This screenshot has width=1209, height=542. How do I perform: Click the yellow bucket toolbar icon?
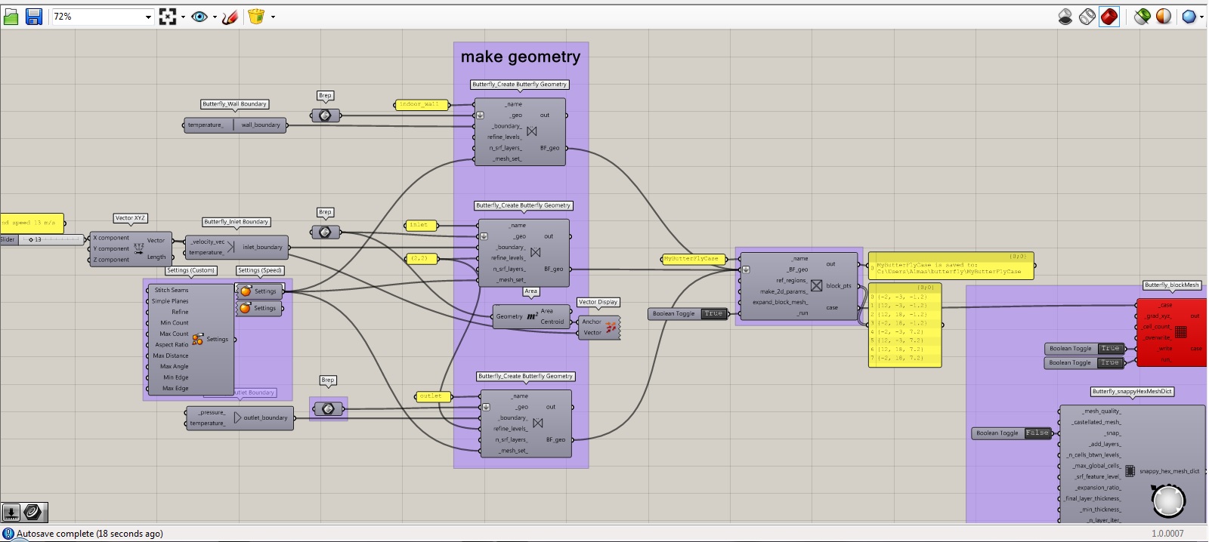(256, 16)
